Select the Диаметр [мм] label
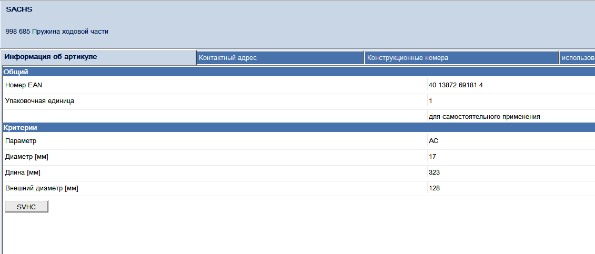Viewport: 595px width, 254px height. point(26,157)
